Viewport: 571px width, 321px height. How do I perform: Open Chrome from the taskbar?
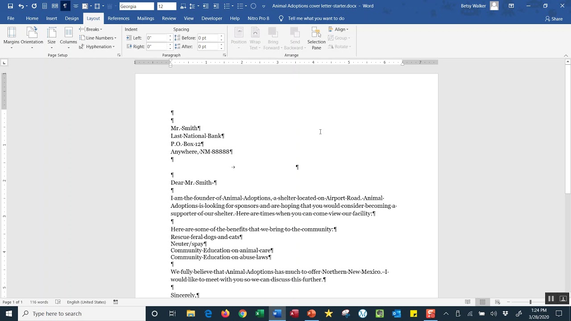(242, 313)
